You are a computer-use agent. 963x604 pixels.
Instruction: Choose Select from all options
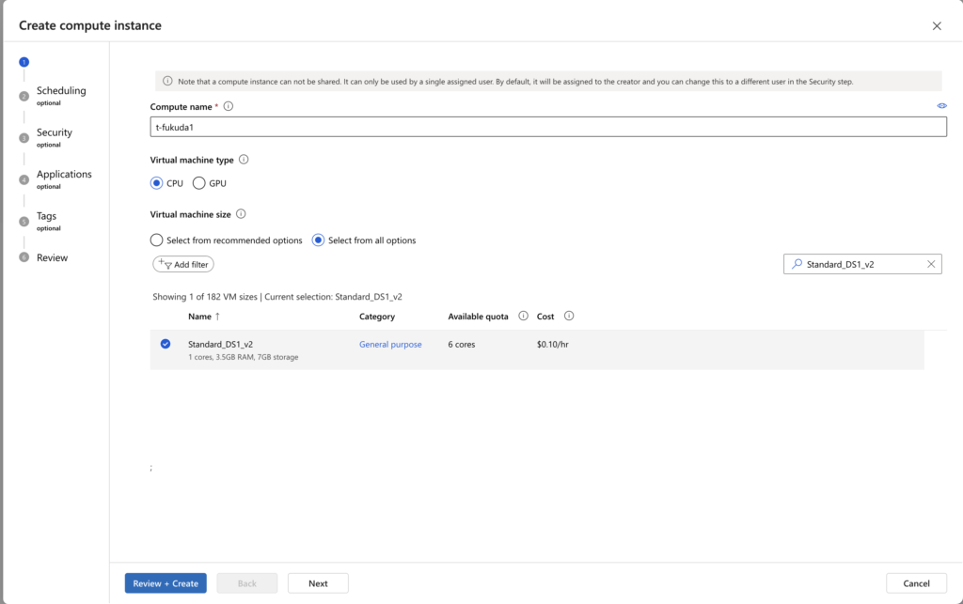pyautogui.click(x=318, y=240)
